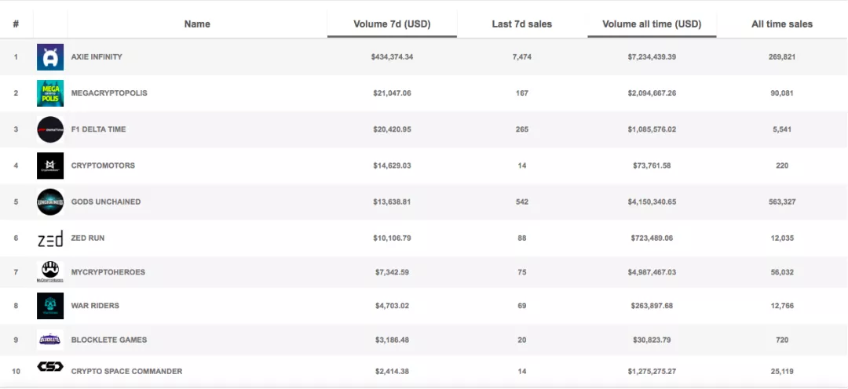The image size is (848, 389).
Task: Open the Gods Unchained logo icon
Action: 50,202
